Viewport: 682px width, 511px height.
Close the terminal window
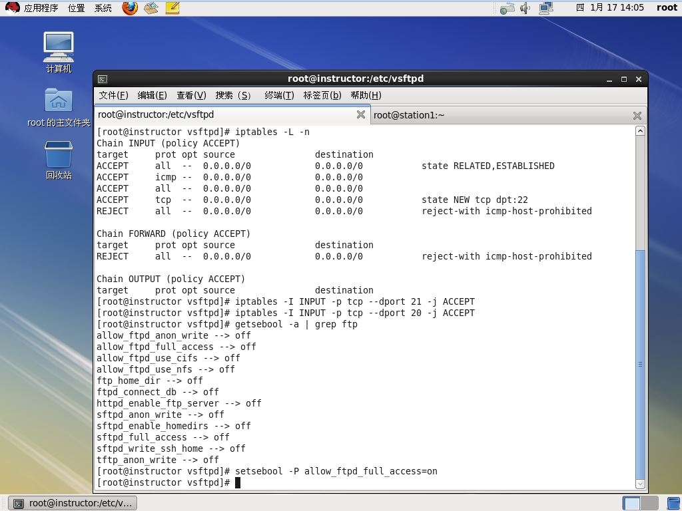pyautogui.click(x=639, y=79)
